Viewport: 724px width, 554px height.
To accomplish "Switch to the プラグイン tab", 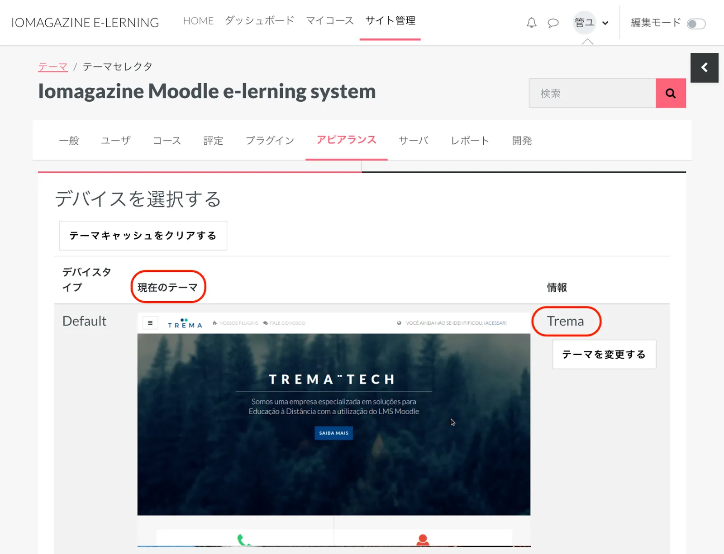I will pyautogui.click(x=270, y=141).
